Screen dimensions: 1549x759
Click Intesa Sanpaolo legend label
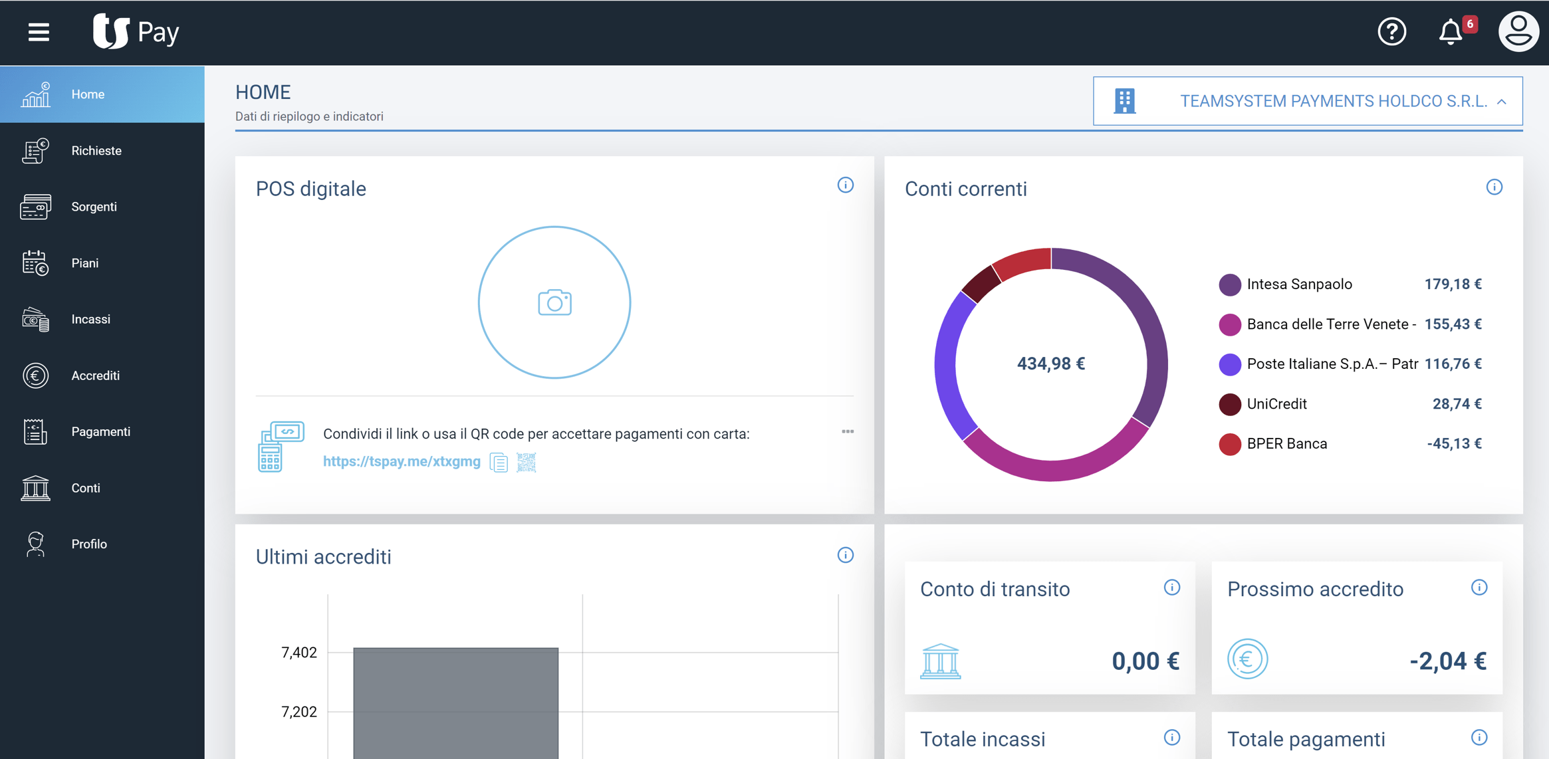1299,284
